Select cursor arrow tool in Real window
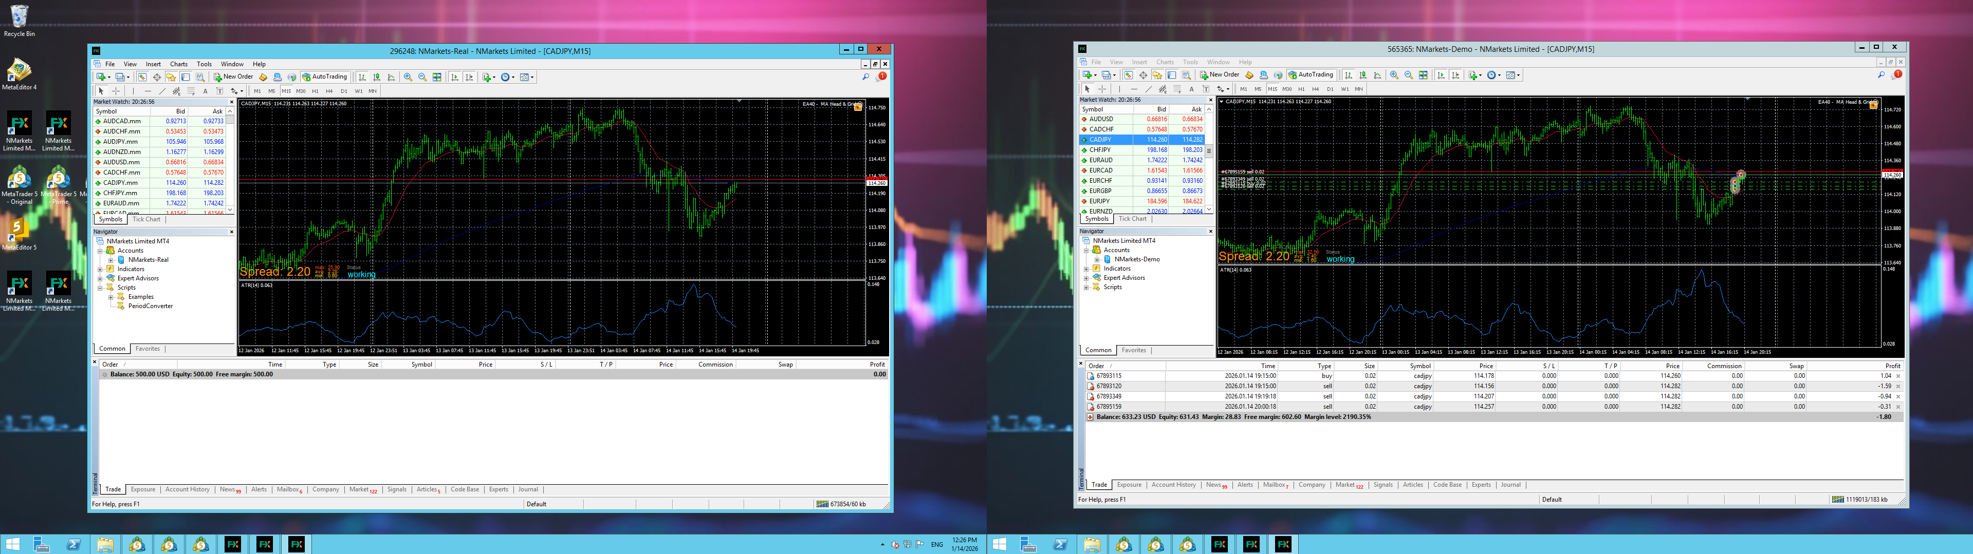 click(101, 91)
